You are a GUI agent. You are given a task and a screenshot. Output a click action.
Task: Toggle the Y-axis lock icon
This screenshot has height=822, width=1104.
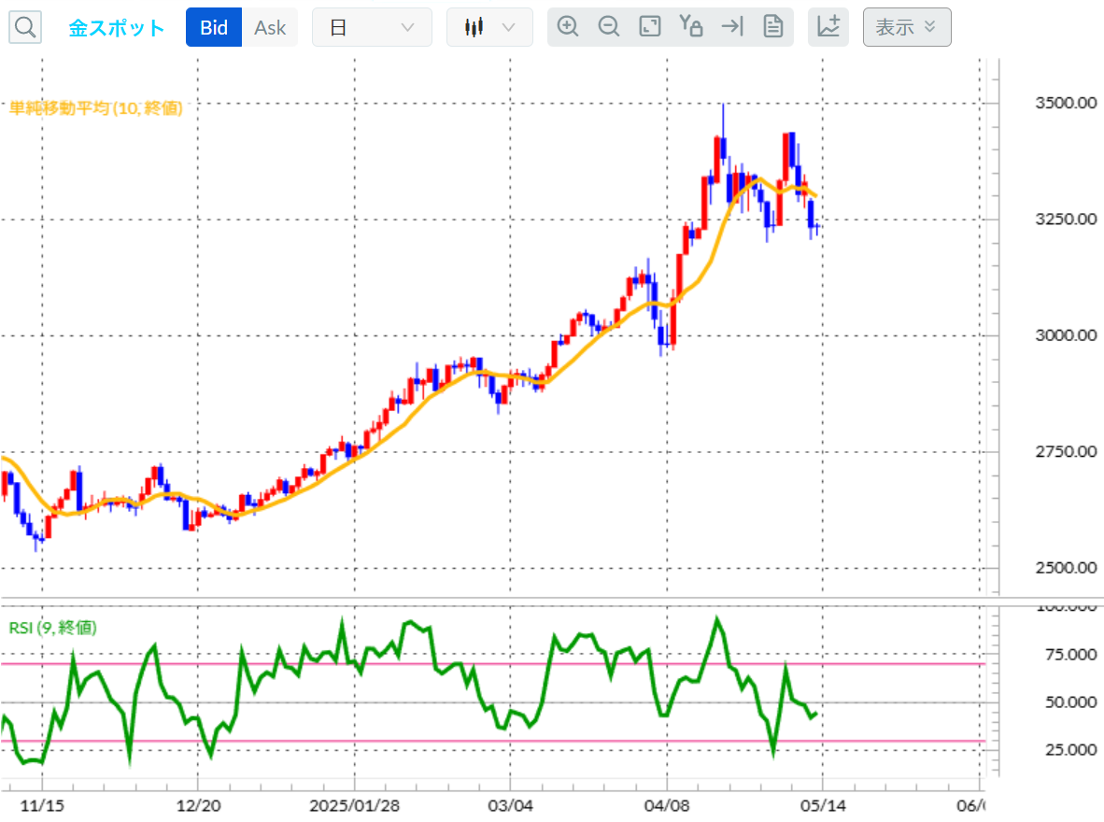(x=691, y=27)
